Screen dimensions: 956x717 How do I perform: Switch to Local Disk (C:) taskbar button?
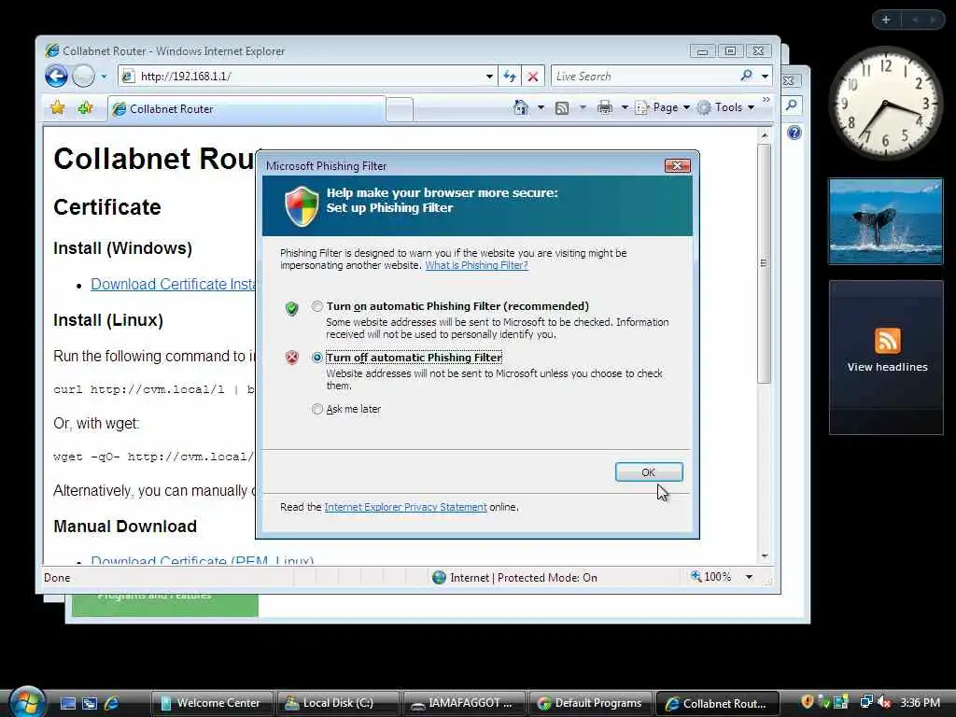tap(338, 703)
